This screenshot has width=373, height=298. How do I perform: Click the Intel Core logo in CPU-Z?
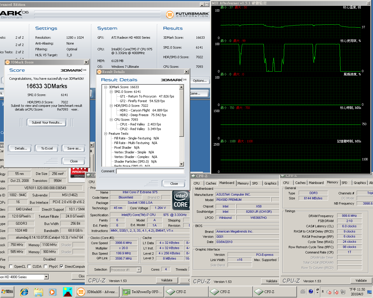tap(181, 200)
